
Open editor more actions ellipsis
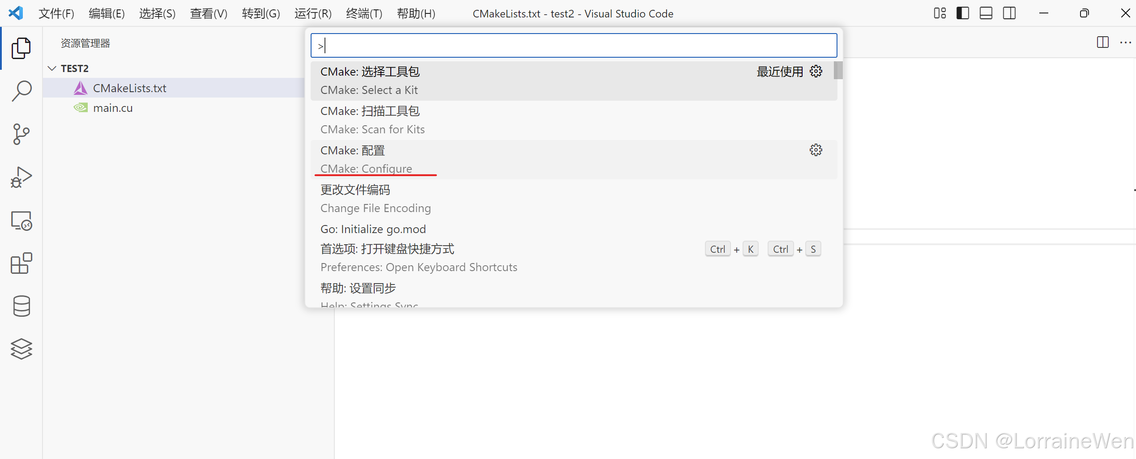[x=1125, y=42]
